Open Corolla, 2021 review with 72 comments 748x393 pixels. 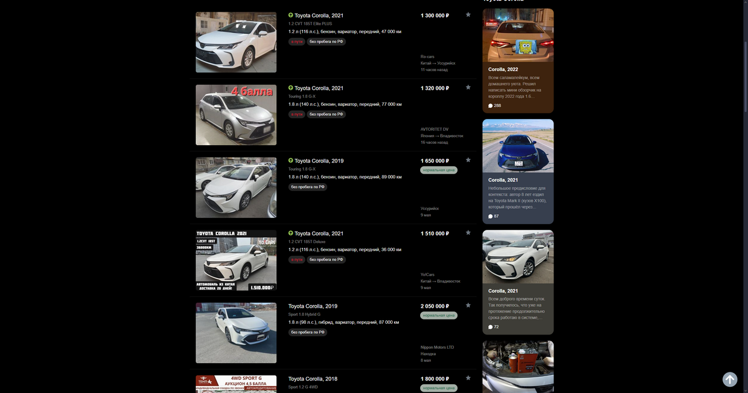503,291
